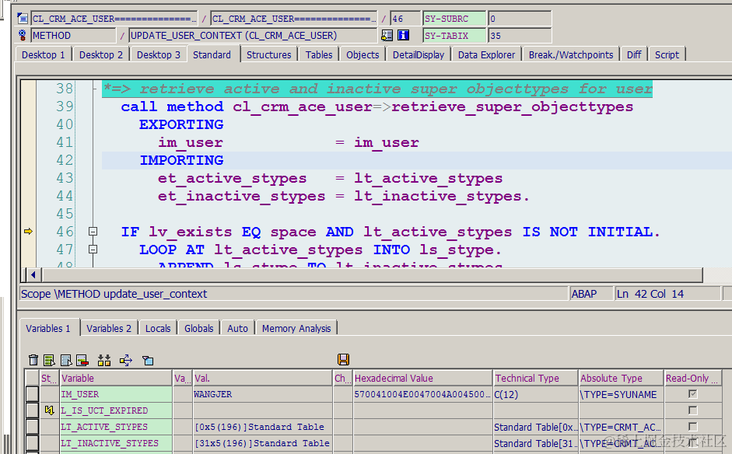Image resolution: width=732 pixels, height=454 pixels.
Task: Open the Auto variables tab
Action: click(237, 328)
